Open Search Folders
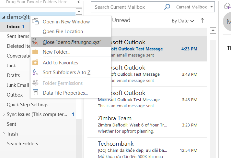The height and width of the screenshot is (158, 231). (22, 144)
